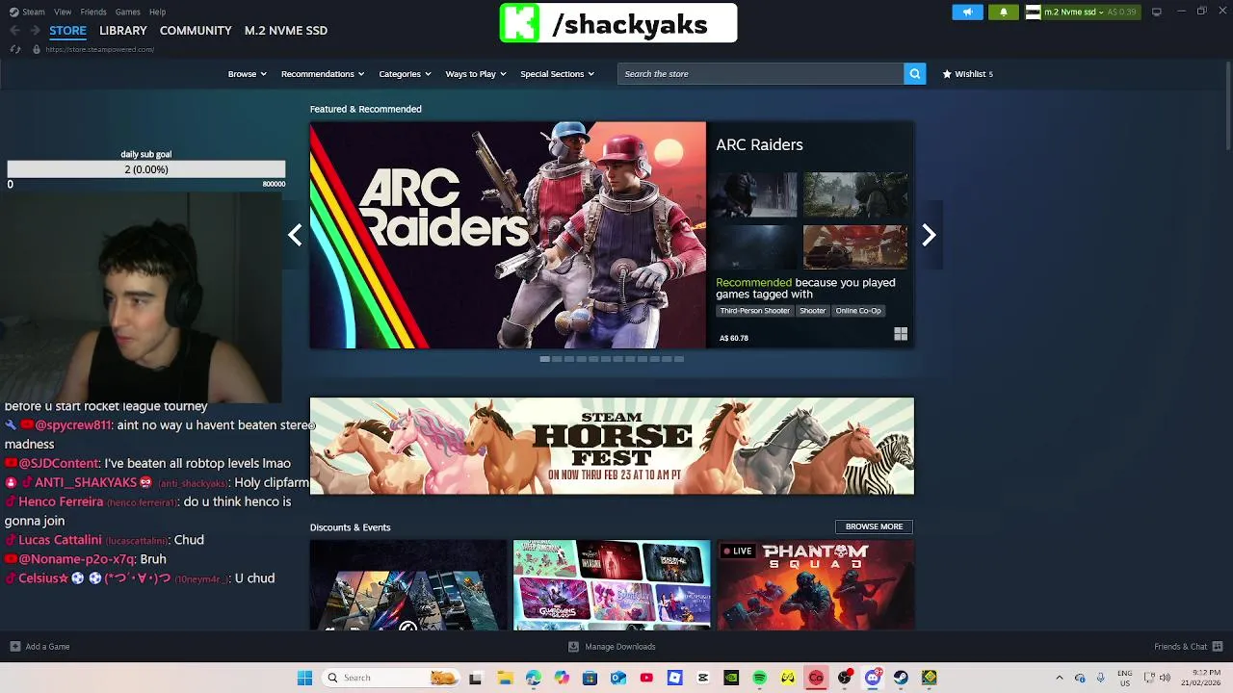1233x693 pixels.
Task: Open Spotify from the taskbar
Action: pyautogui.click(x=759, y=678)
